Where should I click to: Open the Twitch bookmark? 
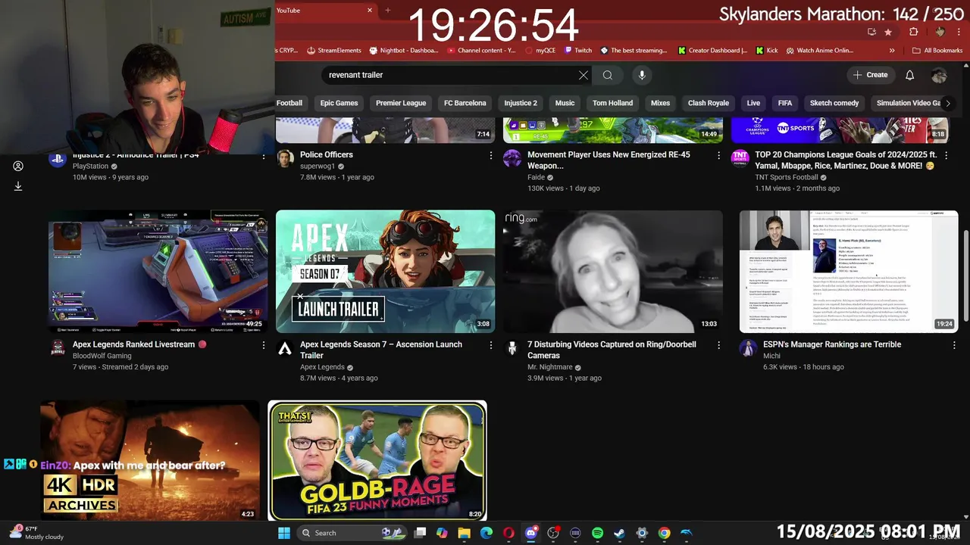point(578,51)
